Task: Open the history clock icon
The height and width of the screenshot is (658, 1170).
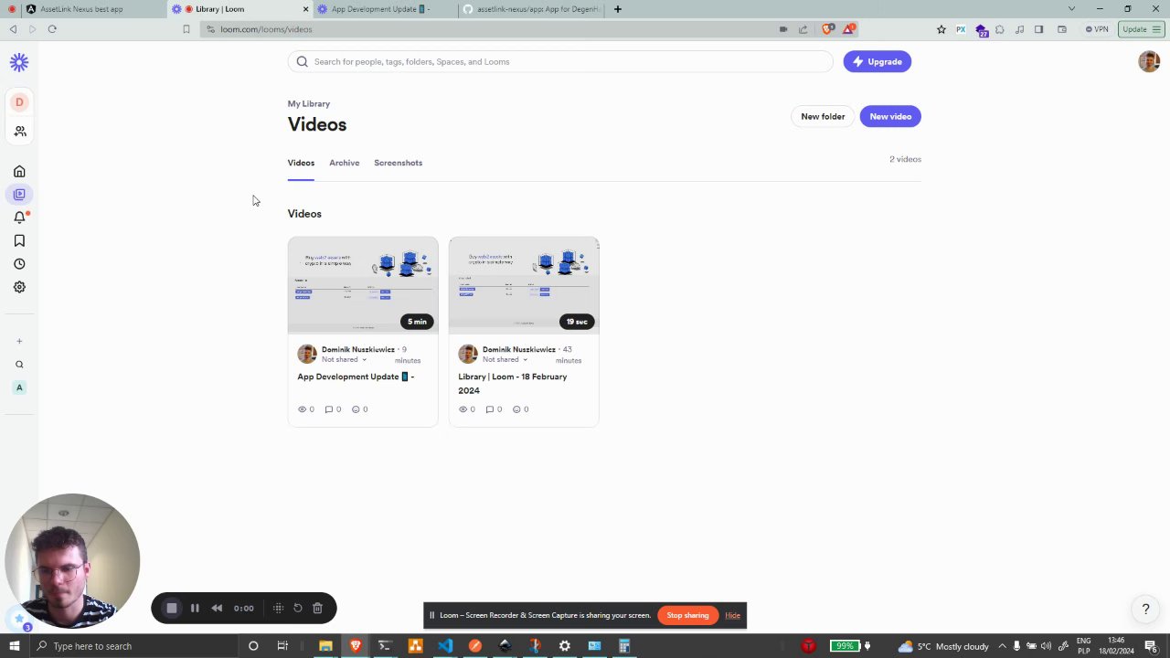Action: coord(19,264)
